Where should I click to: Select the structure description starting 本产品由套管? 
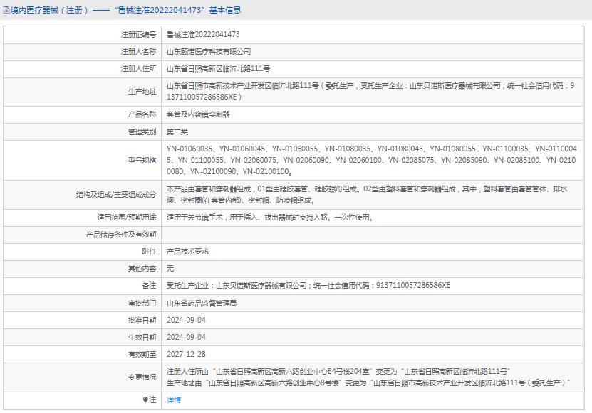(x=367, y=195)
